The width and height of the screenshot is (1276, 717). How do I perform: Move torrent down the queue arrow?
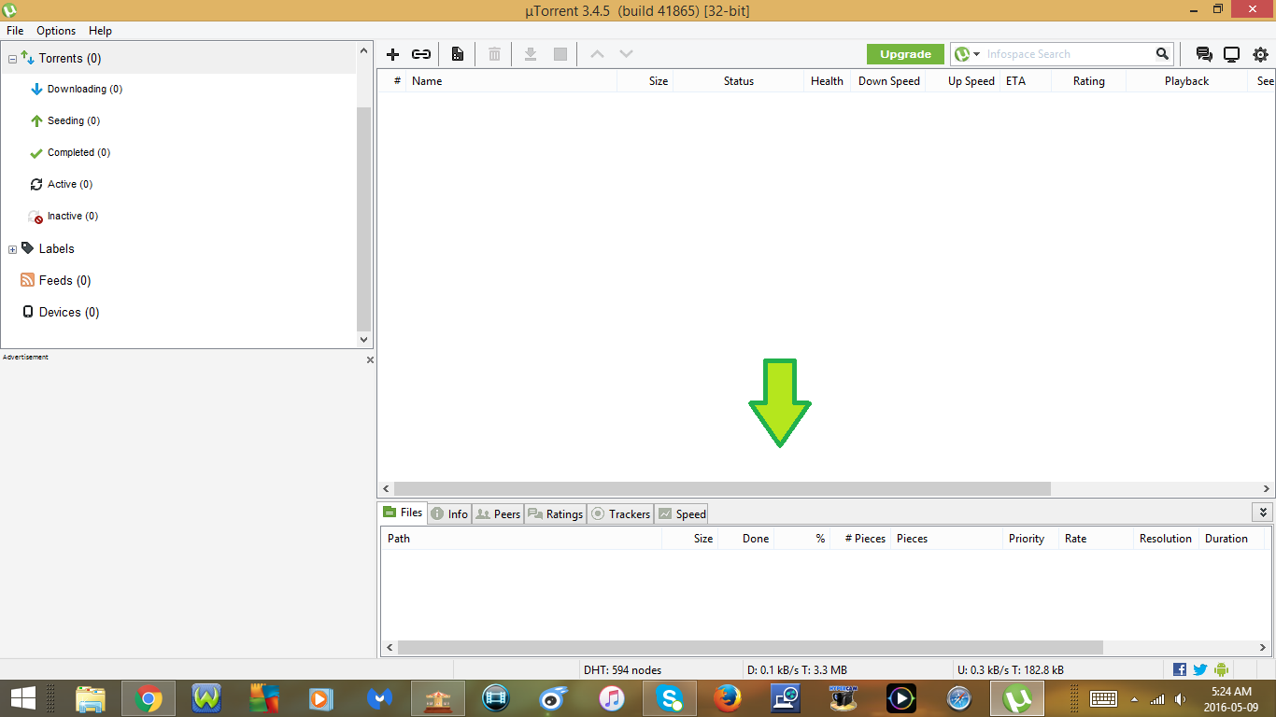tap(626, 54)
